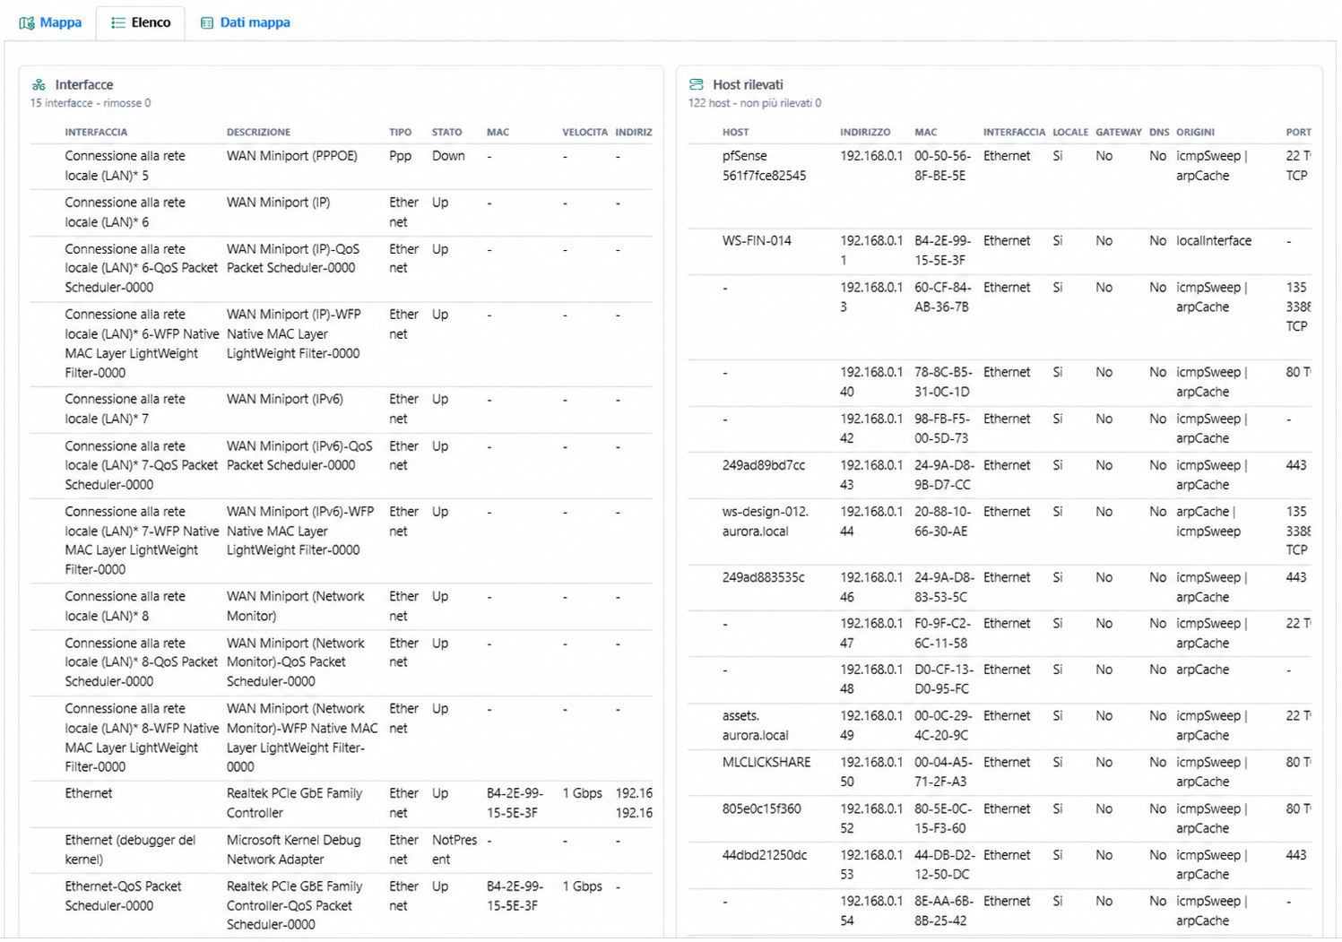Click the Mappa tab map icon
This screenshot has height=942, width=1342.
pyautogui.click(x=27, y=22)
